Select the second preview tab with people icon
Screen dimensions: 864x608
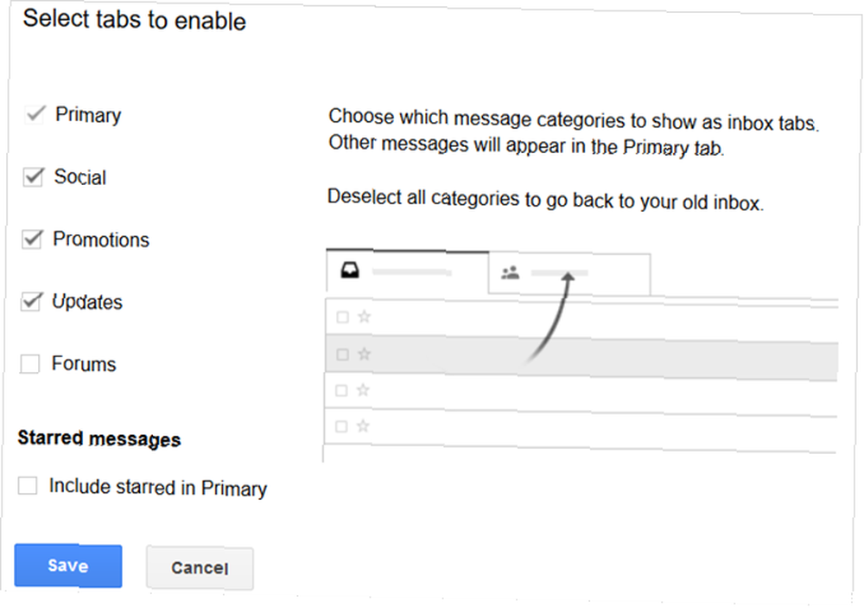click(569, 273)
